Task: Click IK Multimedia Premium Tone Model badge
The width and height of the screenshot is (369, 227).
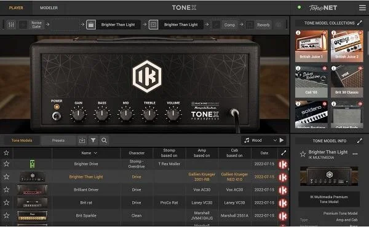Action: pos(329,199)
